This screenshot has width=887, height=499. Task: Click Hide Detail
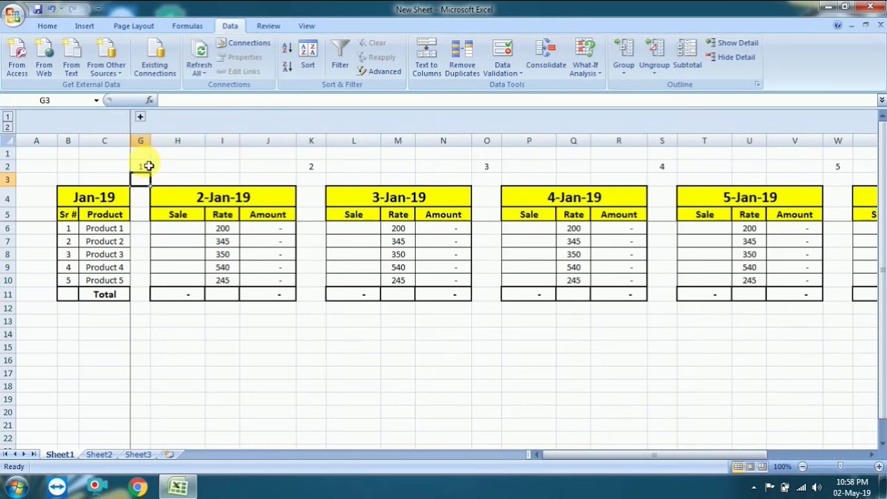[x=730, y=57]
